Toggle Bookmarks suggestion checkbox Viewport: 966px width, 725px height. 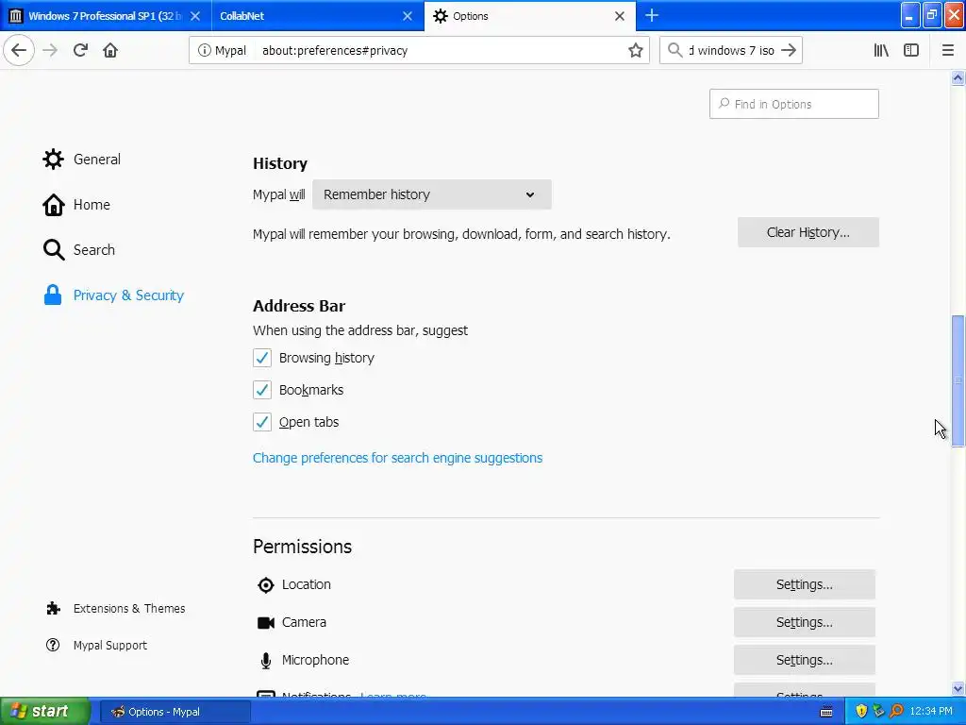[x=262, y=390]
